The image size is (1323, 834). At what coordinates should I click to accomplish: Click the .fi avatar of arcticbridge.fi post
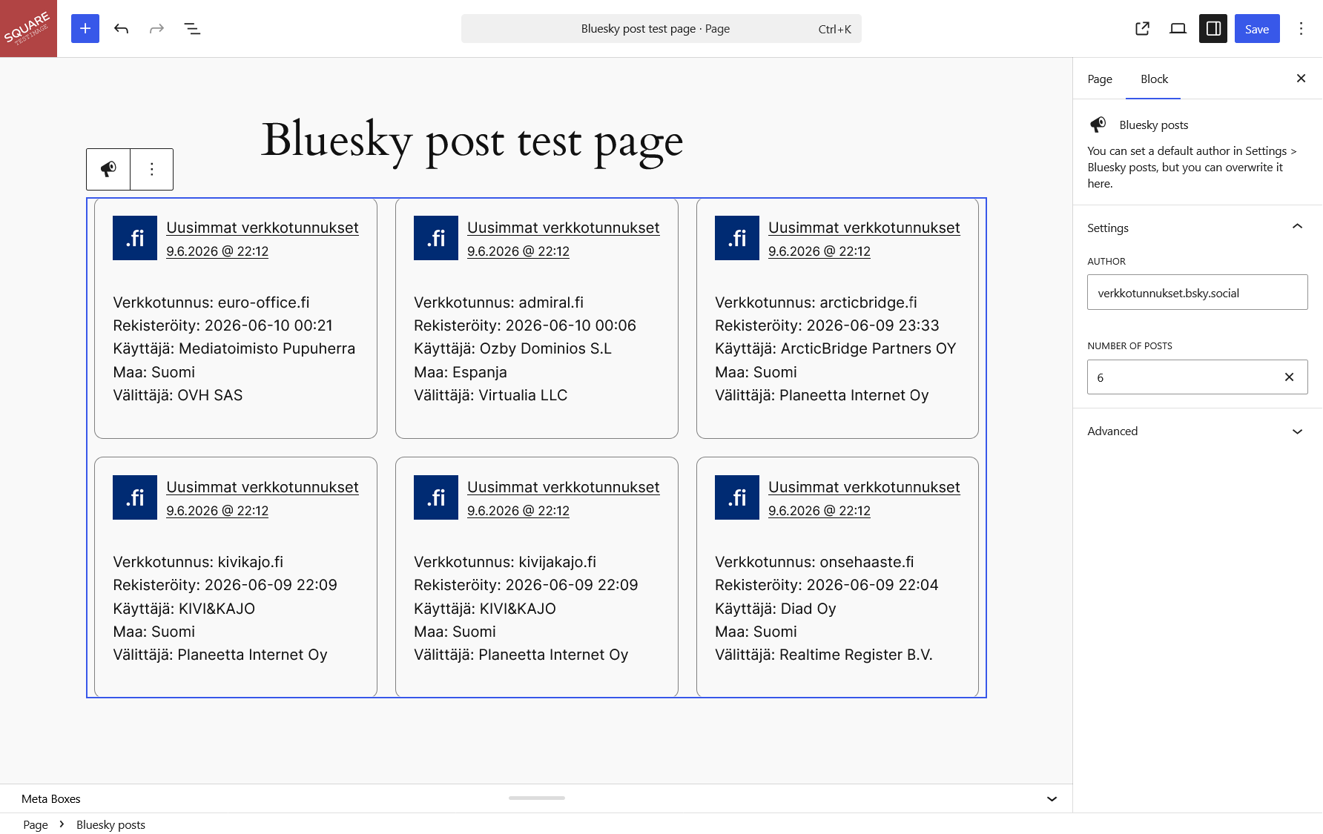[x=737, y=238]
